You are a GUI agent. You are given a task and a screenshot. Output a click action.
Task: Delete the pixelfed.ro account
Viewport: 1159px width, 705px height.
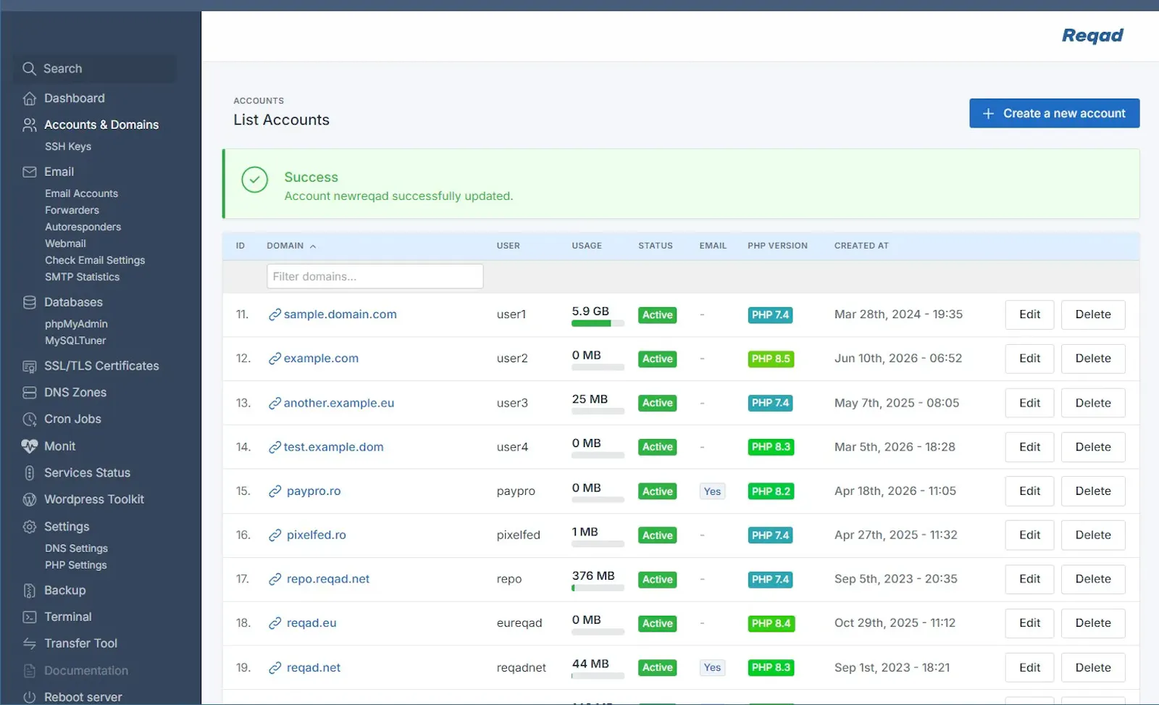[x=1093, y=535]
